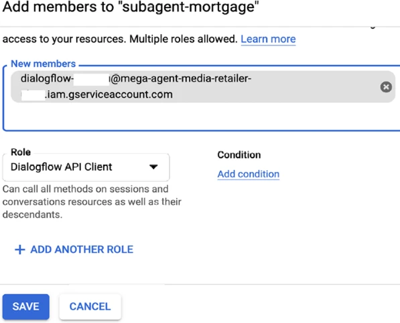The width and height of the screenshot is (400, 323).
Task: Click the role description about sessions and conversations
Action: 92,202
